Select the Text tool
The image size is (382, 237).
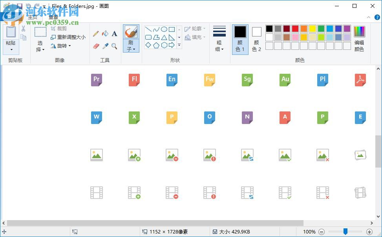[x=114, y=34]
